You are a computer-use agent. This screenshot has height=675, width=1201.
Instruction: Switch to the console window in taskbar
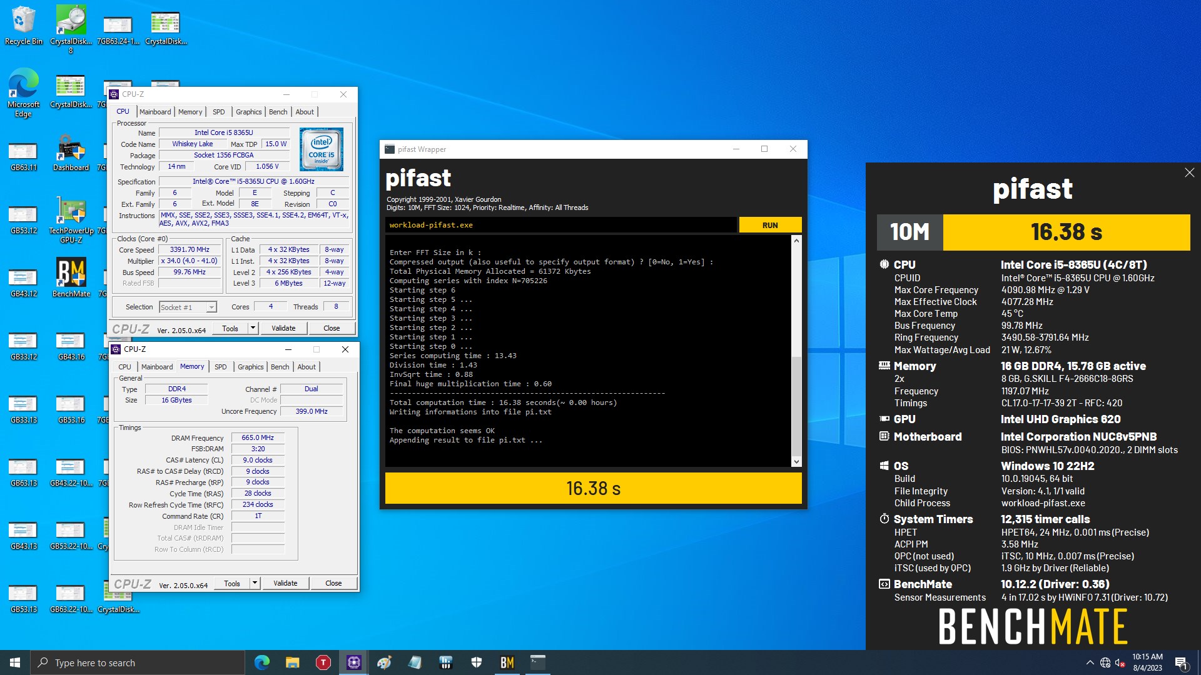pos(537,662)
